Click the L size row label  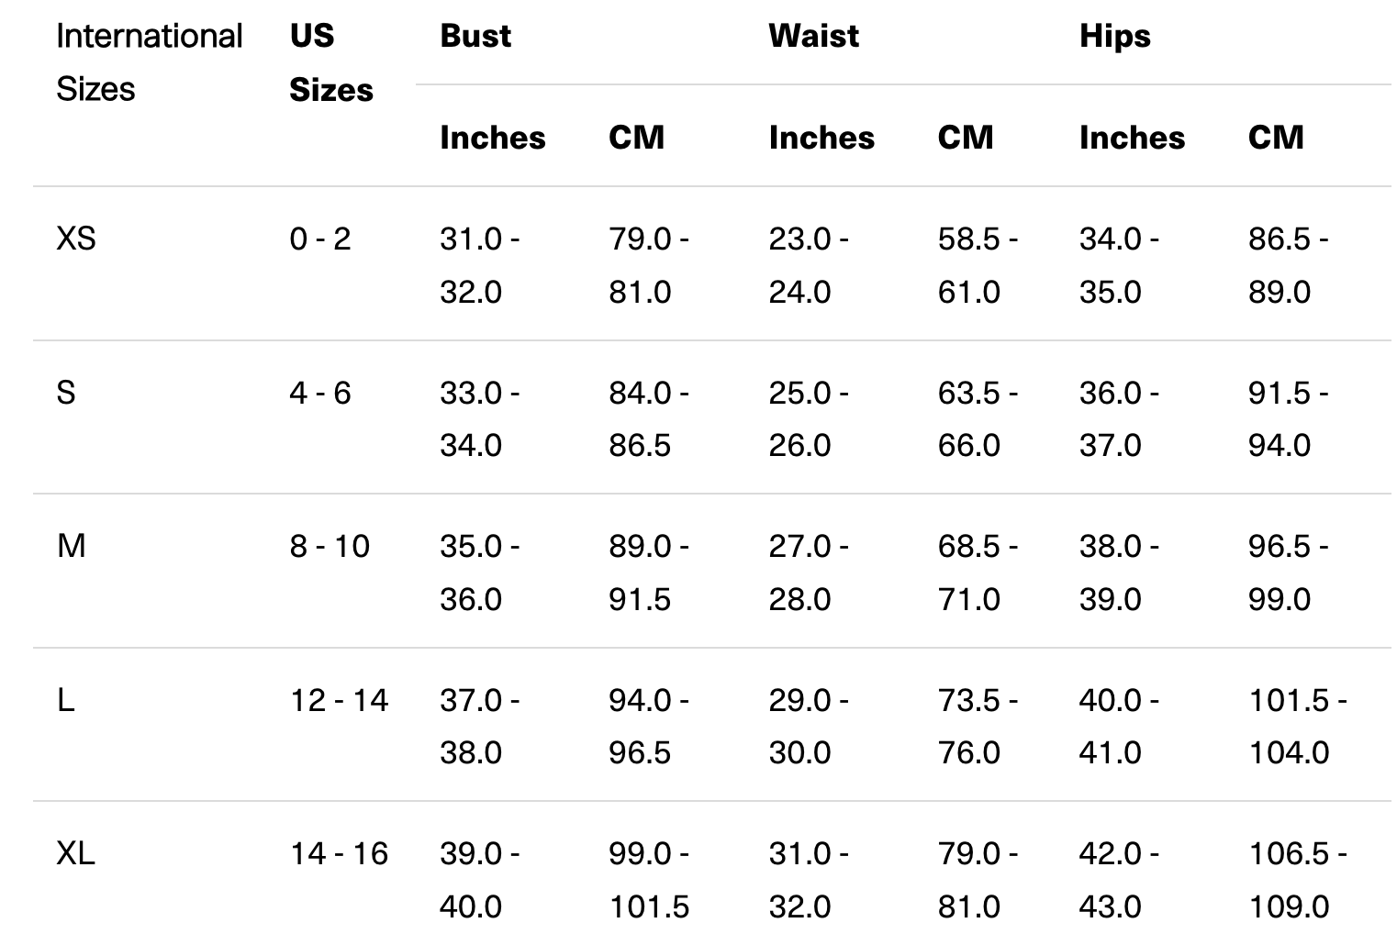(66, 700)
